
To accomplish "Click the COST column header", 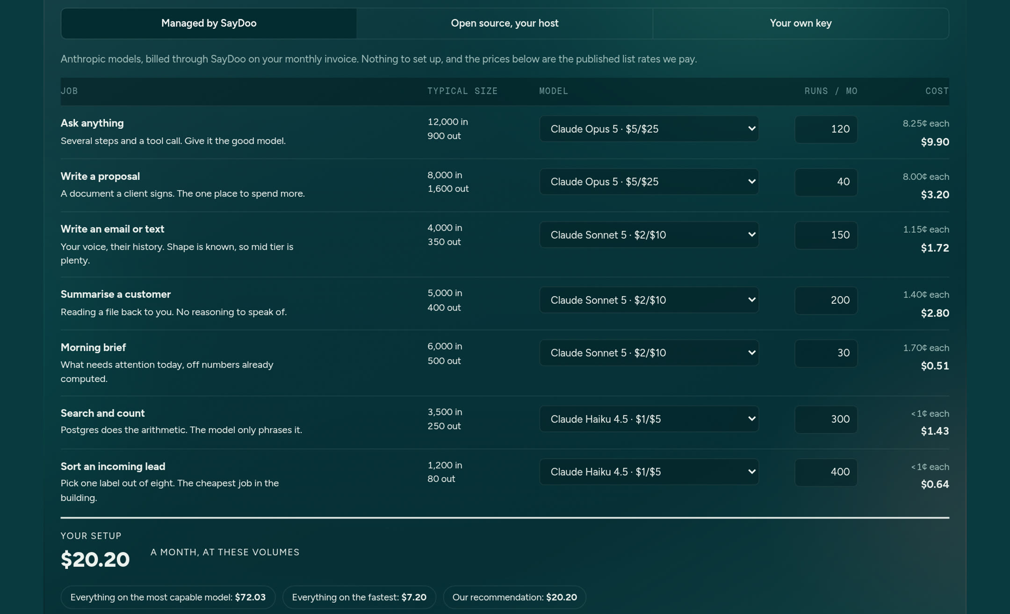I will tap(937, 91).
